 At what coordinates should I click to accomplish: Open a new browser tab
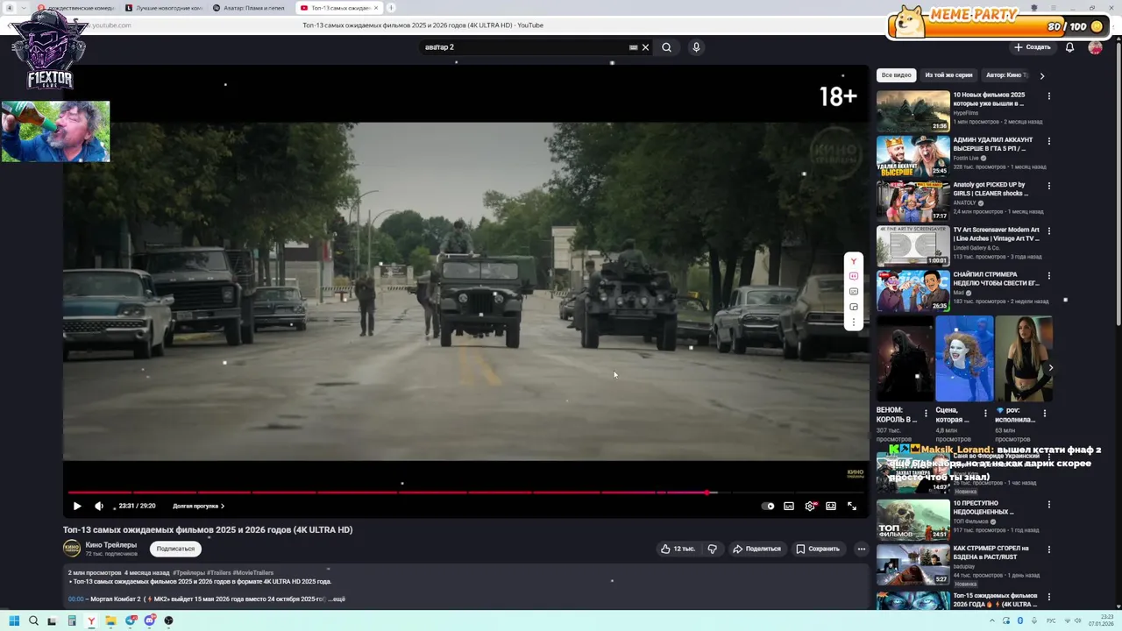[391, 8]
